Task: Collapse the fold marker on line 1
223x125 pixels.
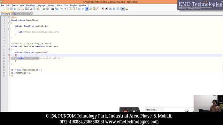Action: pyautogui.click(x=9, y=17)
